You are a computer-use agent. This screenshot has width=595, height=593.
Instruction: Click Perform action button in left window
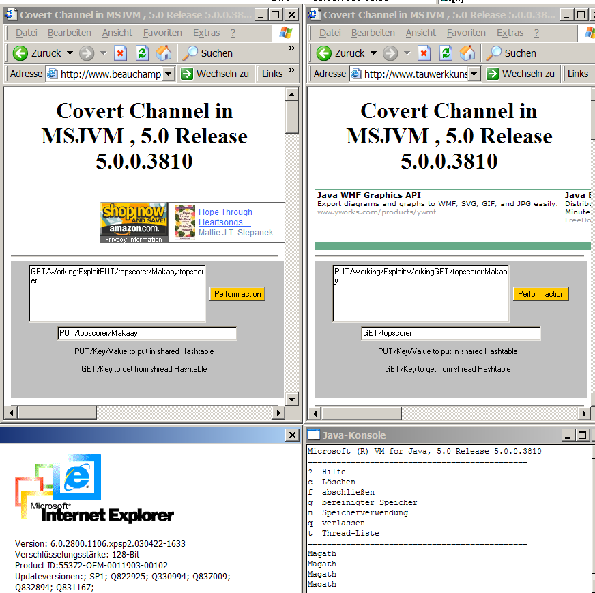[x=237, y=294]
